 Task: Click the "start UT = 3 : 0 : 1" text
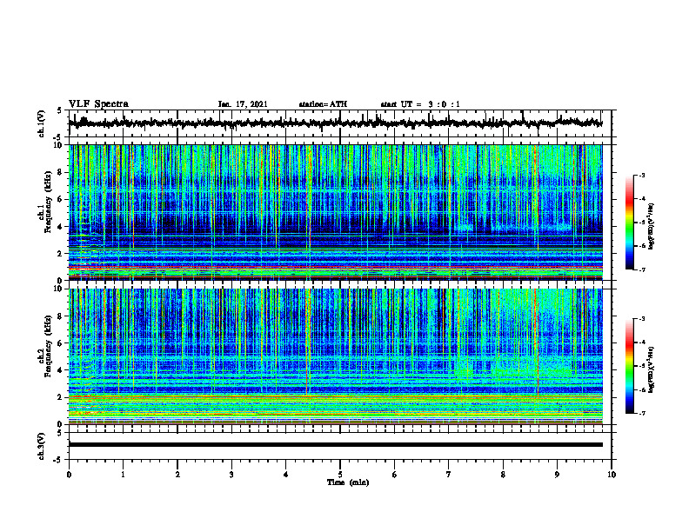point(420,104)
